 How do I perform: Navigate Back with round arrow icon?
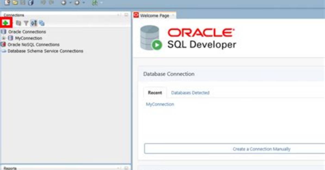pos(64,3)
